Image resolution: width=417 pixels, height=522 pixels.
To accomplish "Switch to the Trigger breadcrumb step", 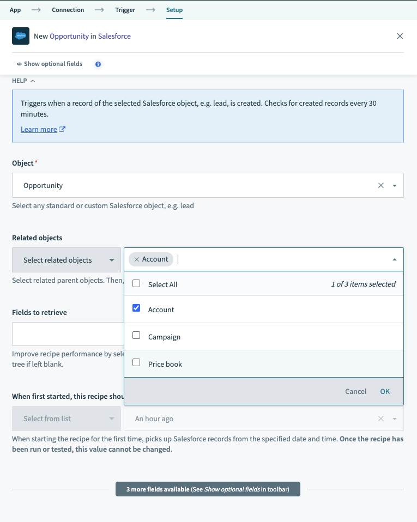I will point(125,10).
